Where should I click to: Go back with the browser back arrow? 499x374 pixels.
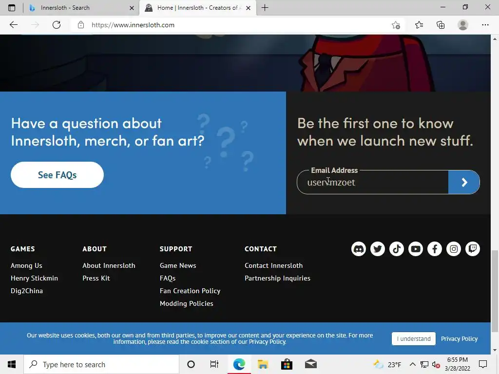click(13, 25)
